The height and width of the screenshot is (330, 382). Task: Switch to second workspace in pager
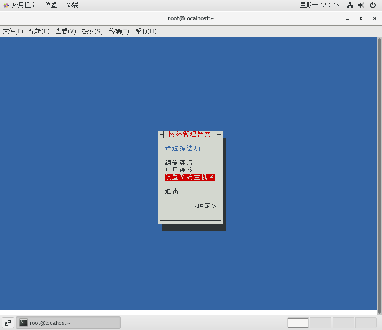click(x=320, y=323)
